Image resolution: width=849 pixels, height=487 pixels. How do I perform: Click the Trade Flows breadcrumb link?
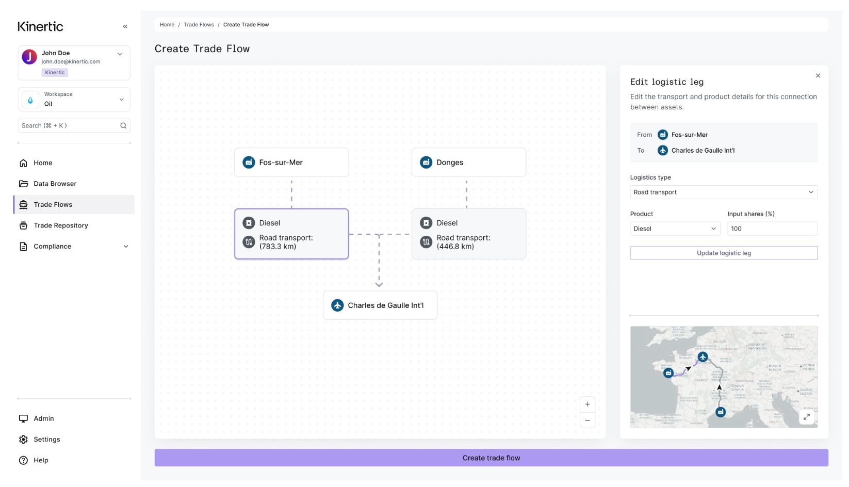[199, 25]
